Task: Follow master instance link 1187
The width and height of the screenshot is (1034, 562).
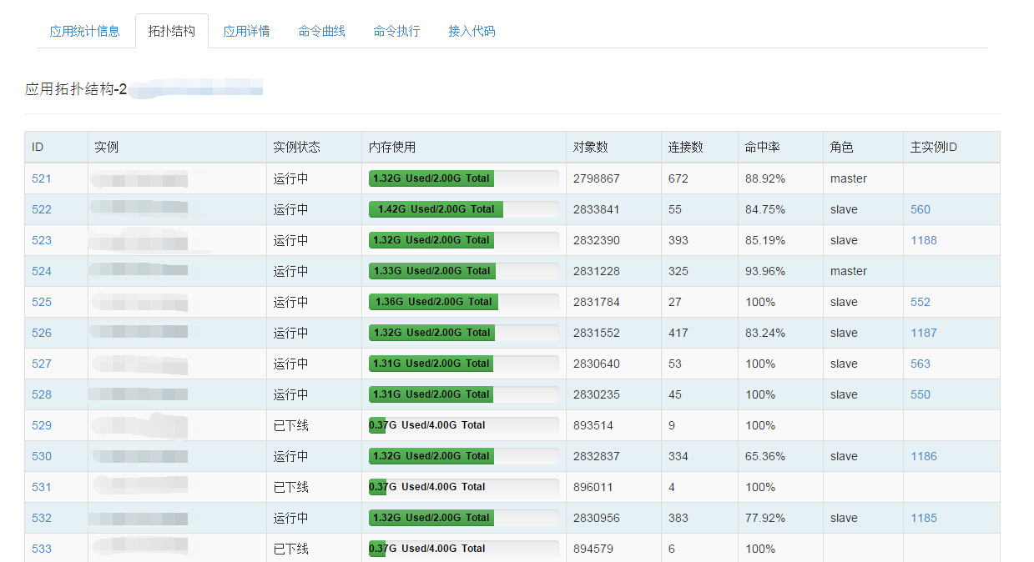Action: pos(924,333)
